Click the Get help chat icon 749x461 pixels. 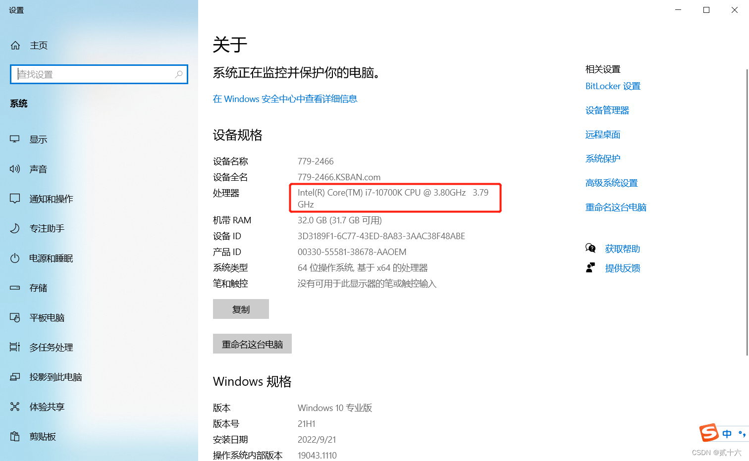(x=590, y=248)
